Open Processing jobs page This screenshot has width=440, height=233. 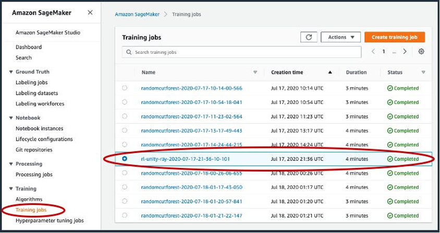34,174
